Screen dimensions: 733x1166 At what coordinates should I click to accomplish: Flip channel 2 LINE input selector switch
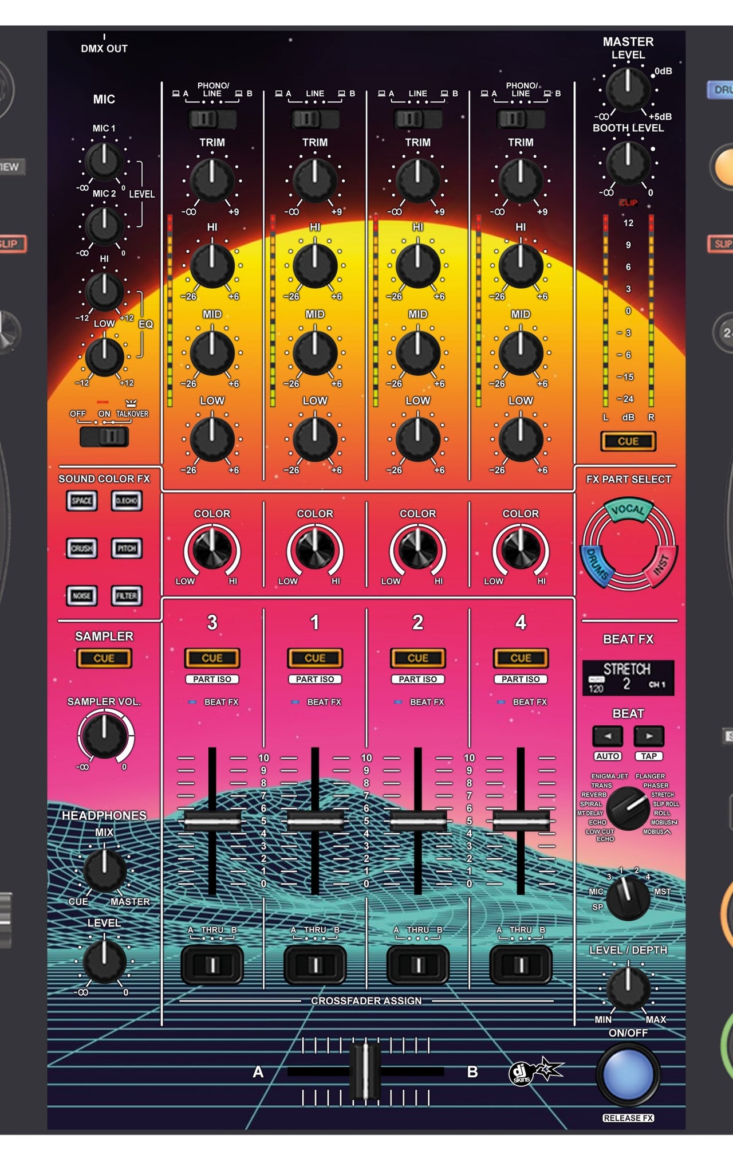click(418, 119)
